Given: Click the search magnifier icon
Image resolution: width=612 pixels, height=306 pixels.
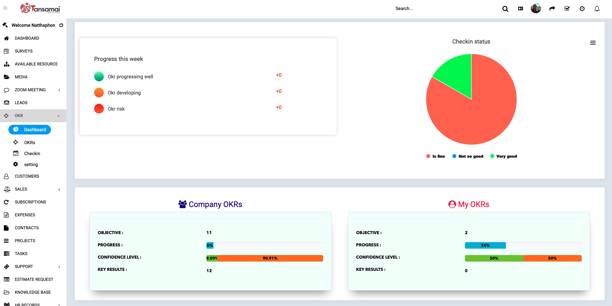Looking at the screenshot, I should pyautogui.click(x=505, y=9).
